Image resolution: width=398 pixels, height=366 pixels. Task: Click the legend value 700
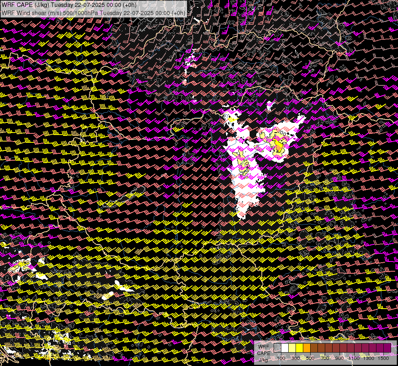pos(325,358)
